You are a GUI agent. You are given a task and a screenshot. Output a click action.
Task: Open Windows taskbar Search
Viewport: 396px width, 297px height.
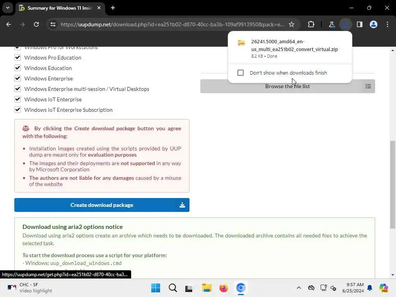tap(173, 288)
